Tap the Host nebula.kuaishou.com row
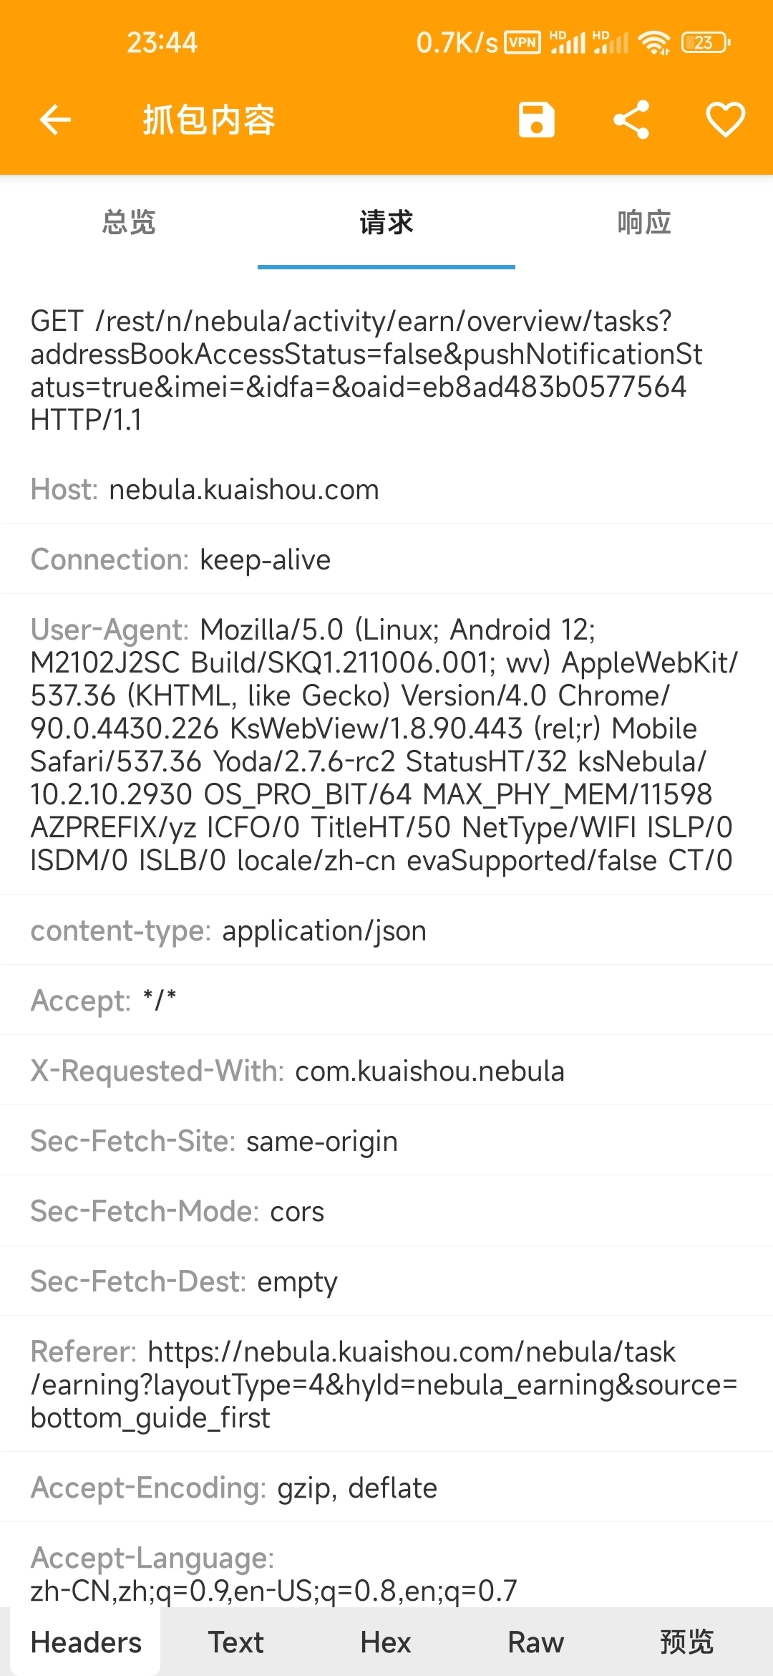773x1676 pixels. pyautogui.click(x=386, y=490)
